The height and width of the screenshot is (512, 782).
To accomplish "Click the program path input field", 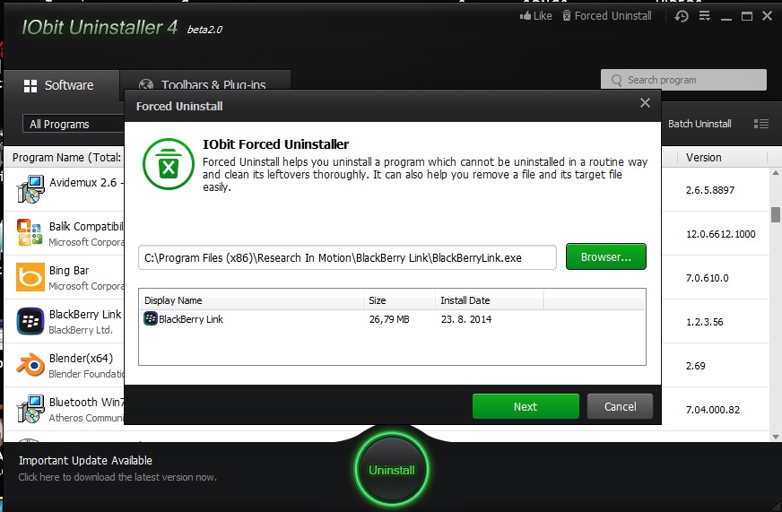I will click(347, 257).
